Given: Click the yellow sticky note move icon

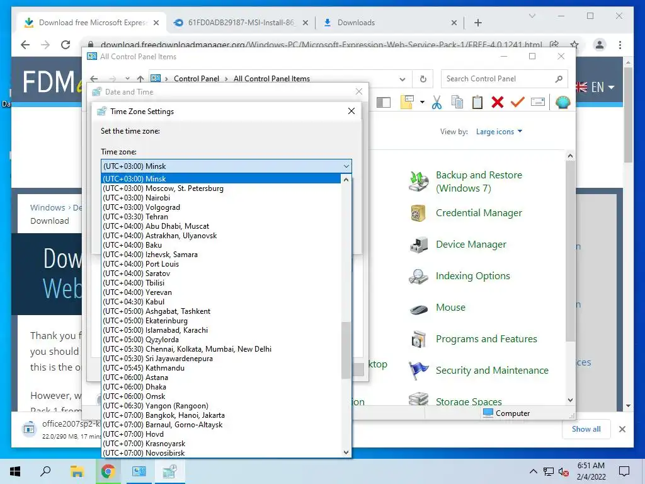Looking at the screenshot, I should pyautogui.click(x=407, y=102).
